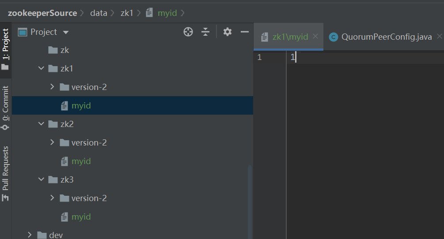Click the zk folder icon
Screen dimensions: 444x239
click(53, 50)
